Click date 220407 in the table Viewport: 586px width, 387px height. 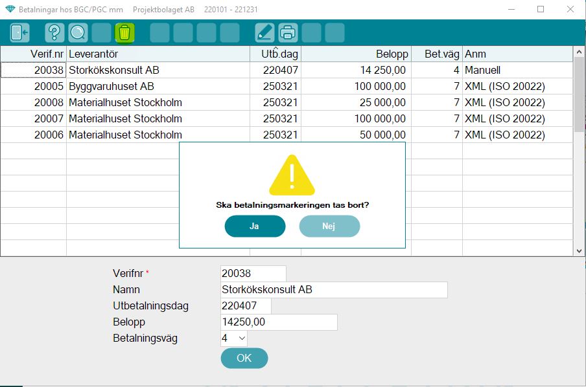click(275, 70)
